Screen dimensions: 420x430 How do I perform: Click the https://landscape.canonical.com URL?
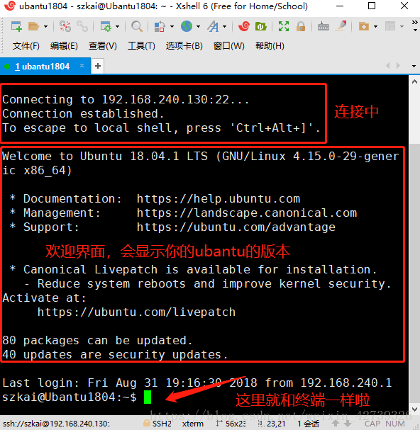click(x=247, y=213)
